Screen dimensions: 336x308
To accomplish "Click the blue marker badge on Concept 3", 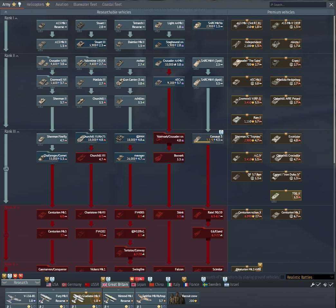I will pyautogui.click(x=221, y=132).
